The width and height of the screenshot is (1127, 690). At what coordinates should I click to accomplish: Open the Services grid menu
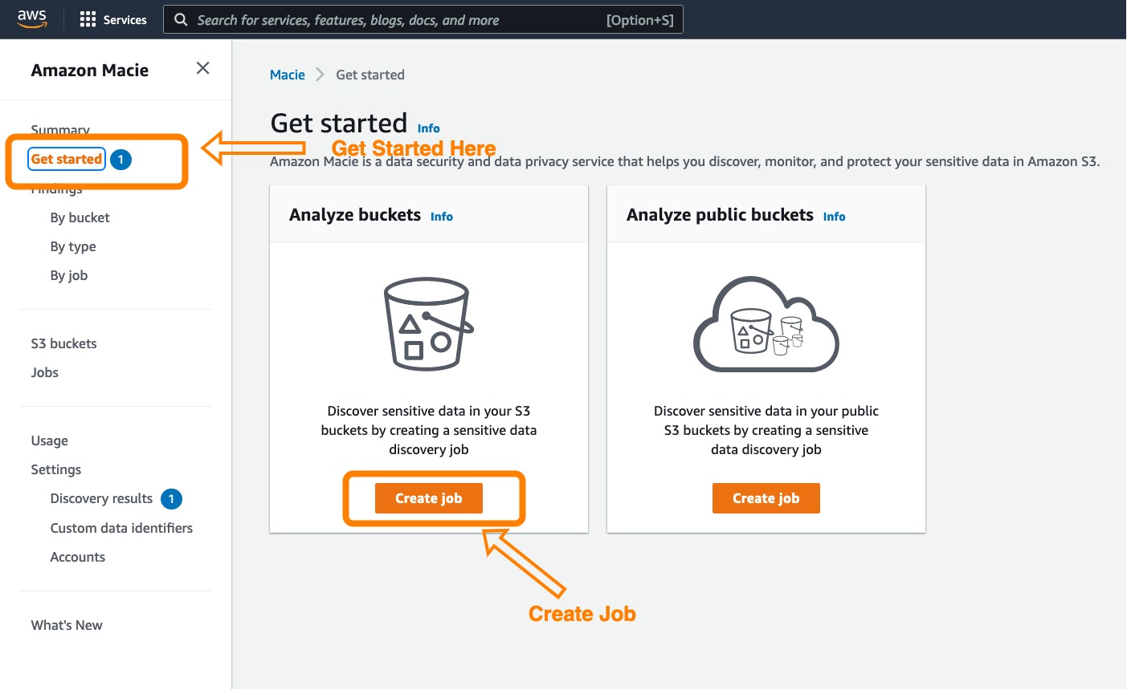click(113, 19)
